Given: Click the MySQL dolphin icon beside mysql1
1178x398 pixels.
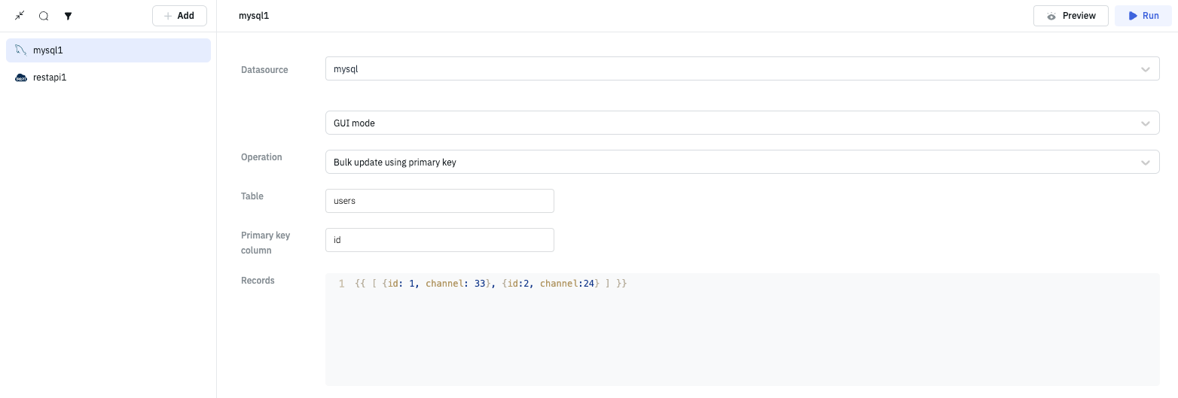Looking at the screenshot, I should point(21,50).
